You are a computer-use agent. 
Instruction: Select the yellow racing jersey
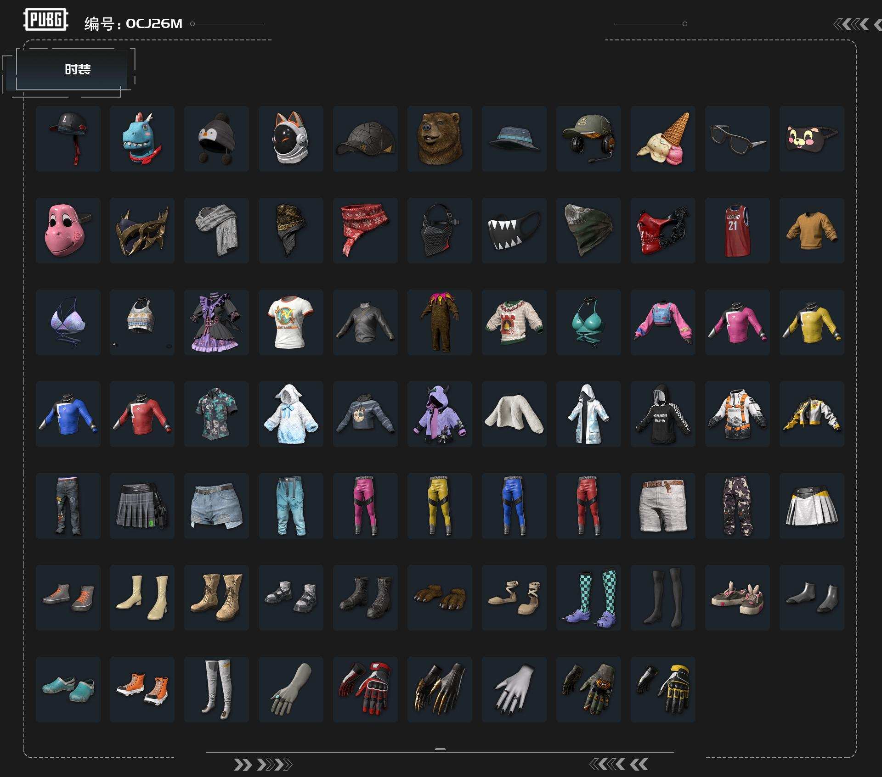click(812, 322)
